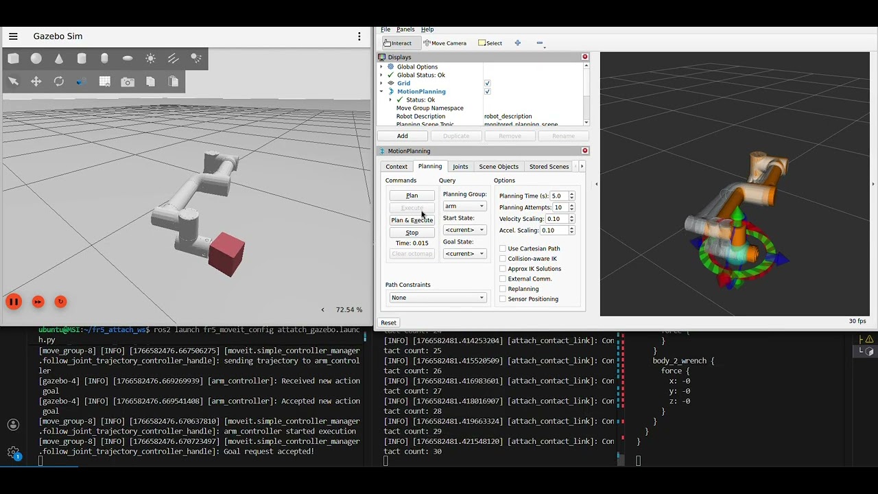
Task: Open the RViz Help menu
Action: pos(427,30)
